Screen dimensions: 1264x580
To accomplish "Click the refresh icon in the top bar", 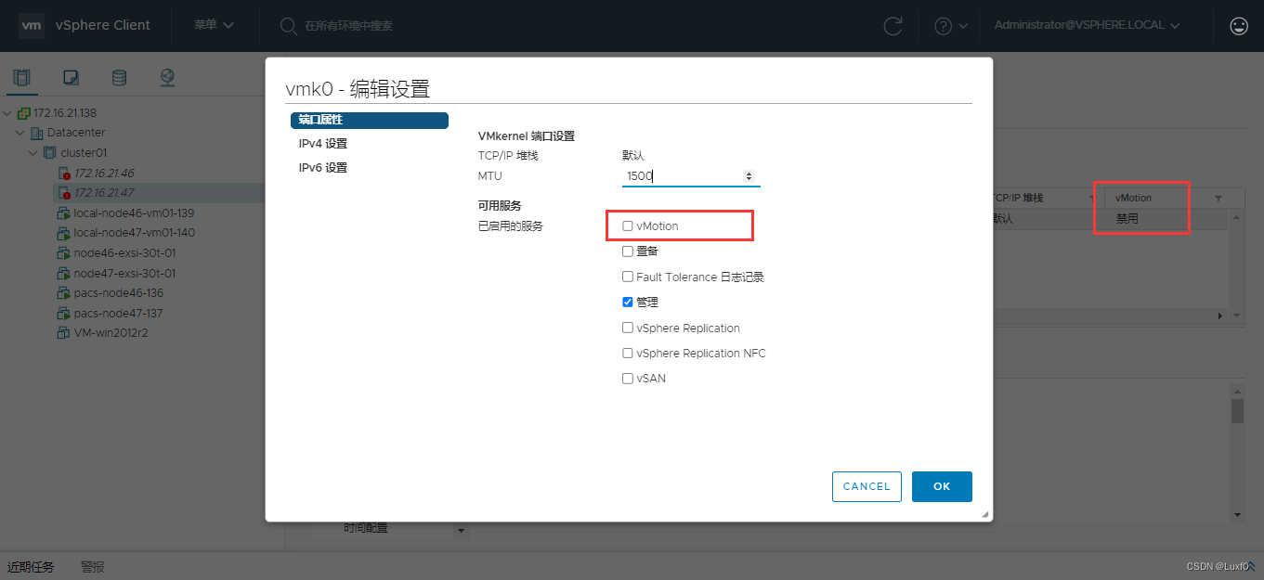I will point(893,25).
